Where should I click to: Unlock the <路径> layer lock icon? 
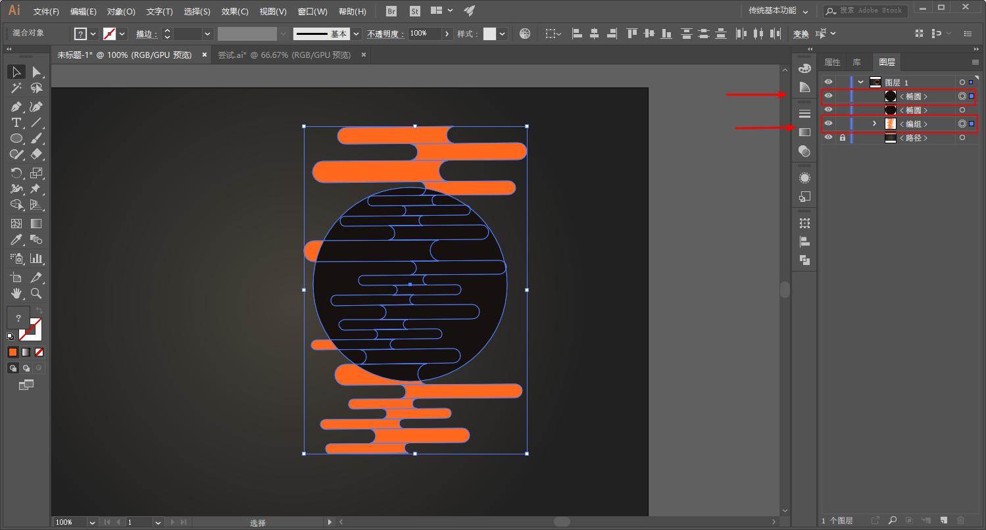pos(843,137)
